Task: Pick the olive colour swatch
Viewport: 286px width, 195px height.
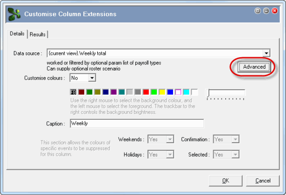Action: pos(97,92)
